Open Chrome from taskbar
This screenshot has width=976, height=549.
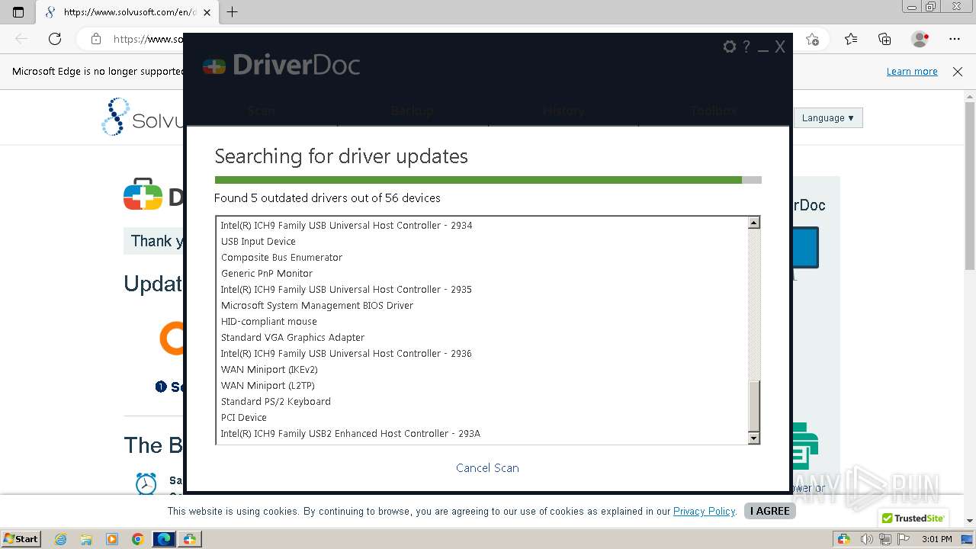[x=138, y=539]
